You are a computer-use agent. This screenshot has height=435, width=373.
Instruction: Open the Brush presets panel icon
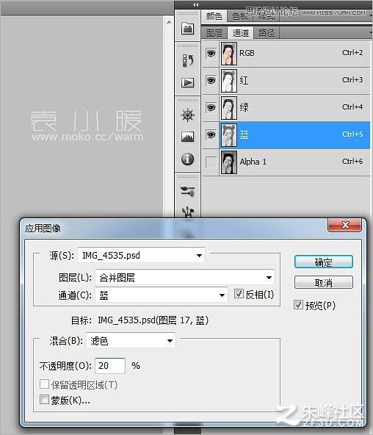point(188,191)
